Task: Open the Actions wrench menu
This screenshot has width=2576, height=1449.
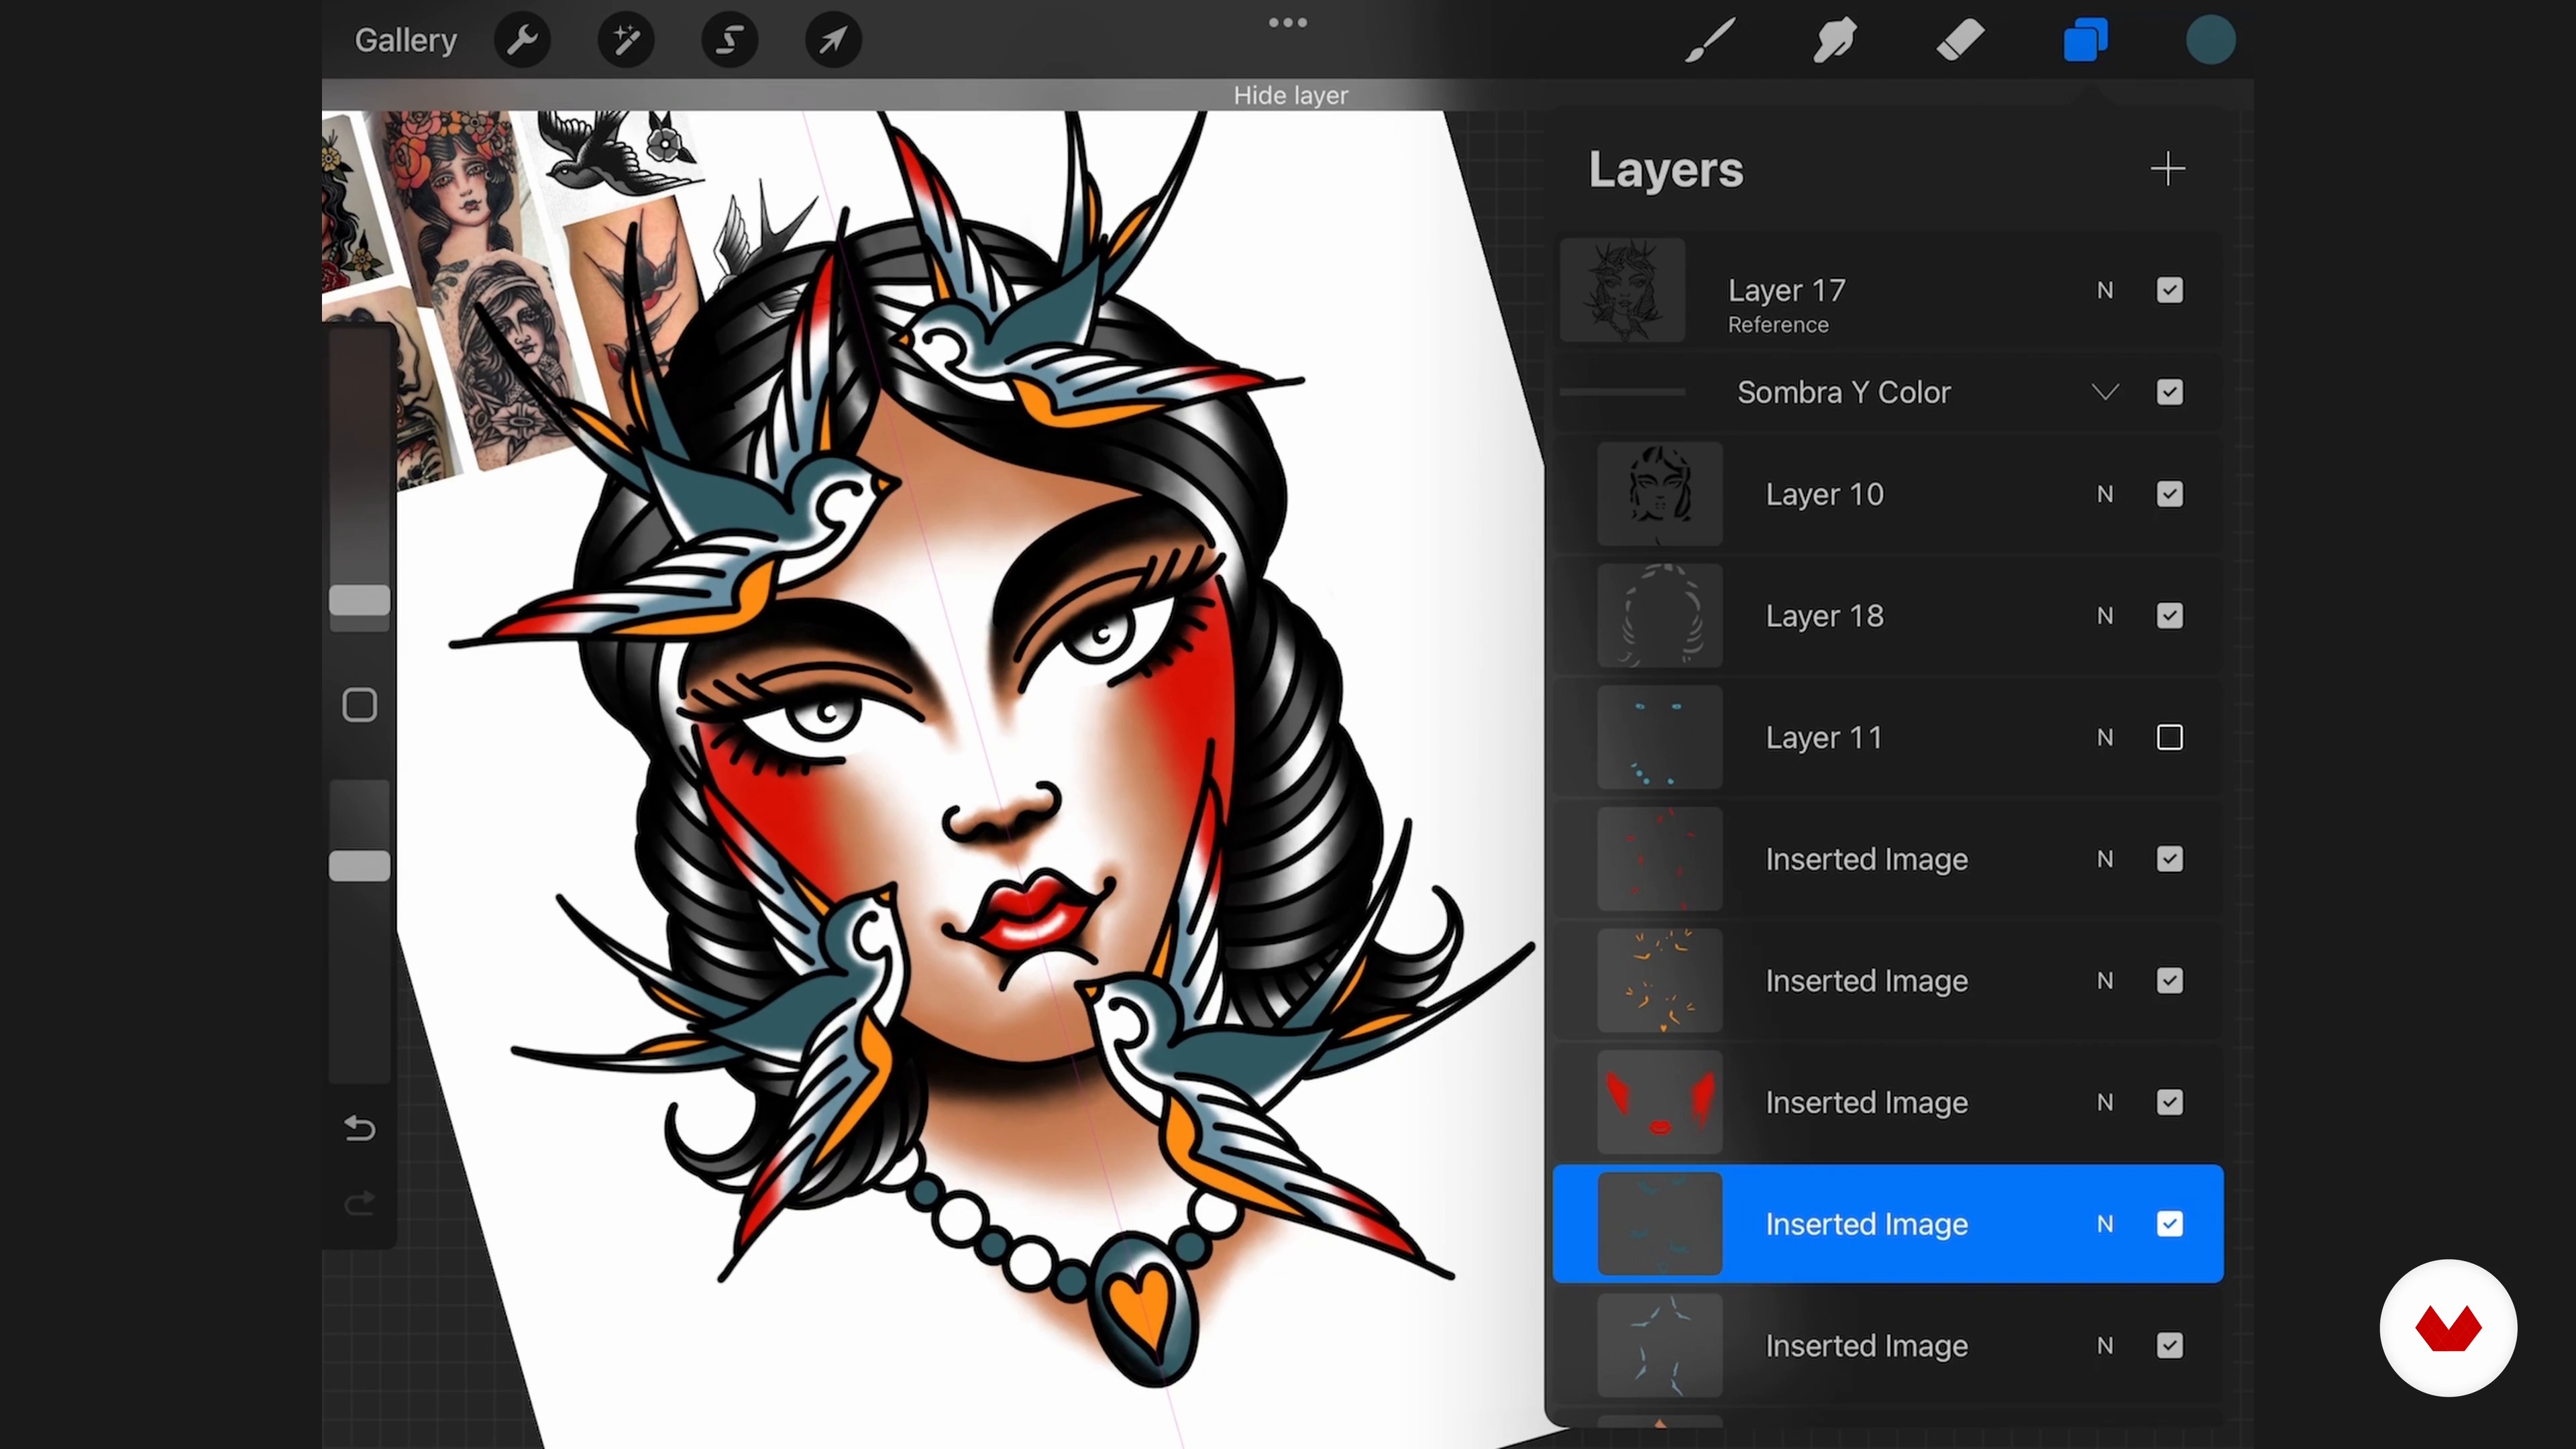Action: (x=522, y=40)
